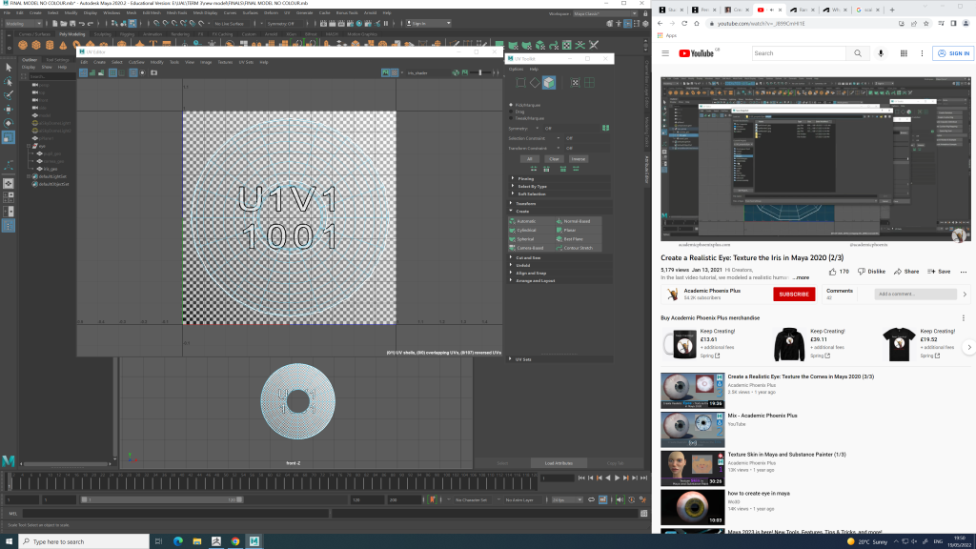This screenshot has height=549, width=976.
Task: Select the Drag radio button
Action: coord(512,112)
